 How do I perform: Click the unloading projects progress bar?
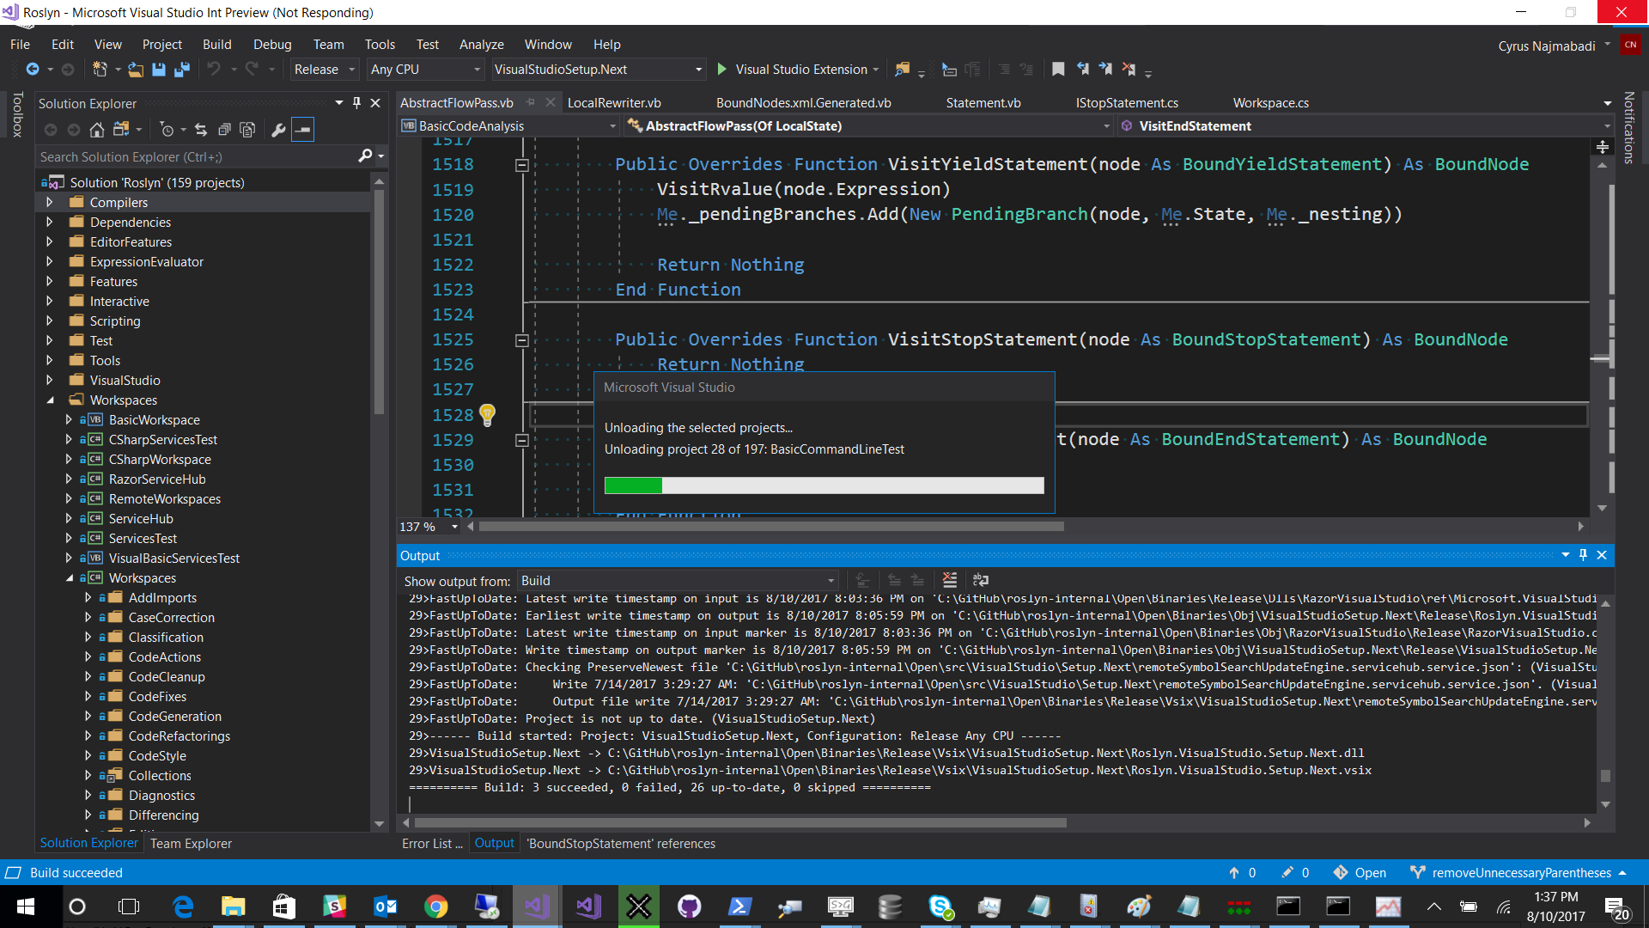coord(824,485)
